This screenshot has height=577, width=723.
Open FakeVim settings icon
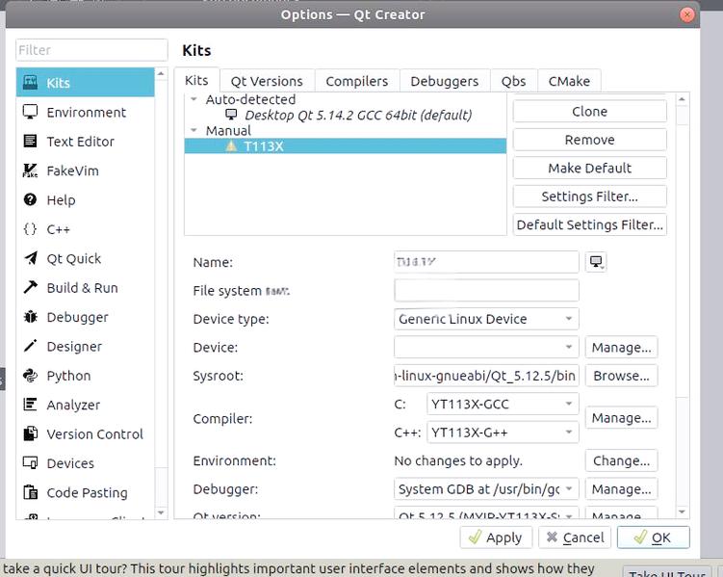[x=31, y=170]
